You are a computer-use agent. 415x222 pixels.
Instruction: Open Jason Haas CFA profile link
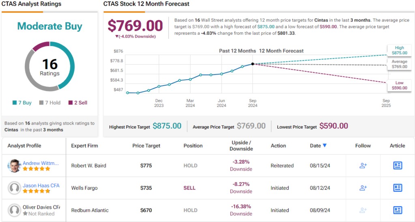point(41,186)
